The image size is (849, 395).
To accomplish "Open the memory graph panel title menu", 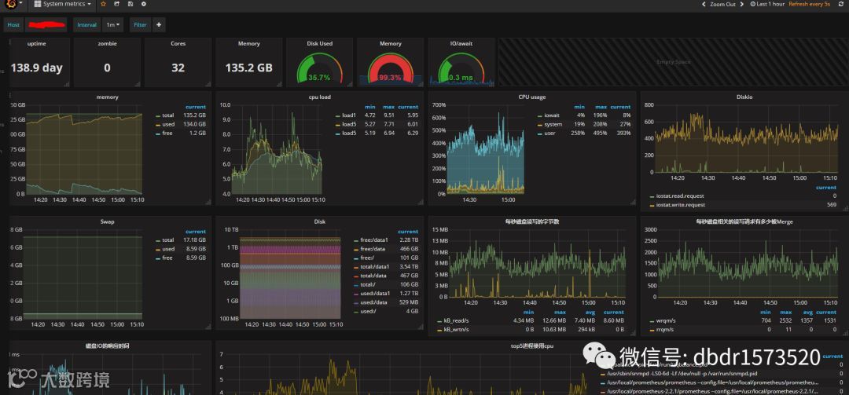I will click(107, 97).
